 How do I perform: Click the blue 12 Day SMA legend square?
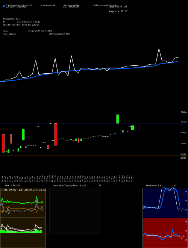click(4, 6)
